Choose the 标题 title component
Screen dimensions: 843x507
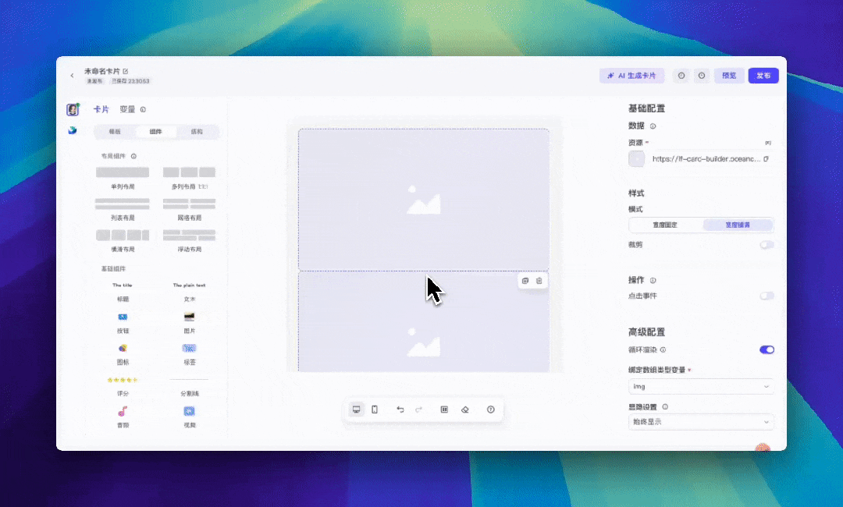123,292
